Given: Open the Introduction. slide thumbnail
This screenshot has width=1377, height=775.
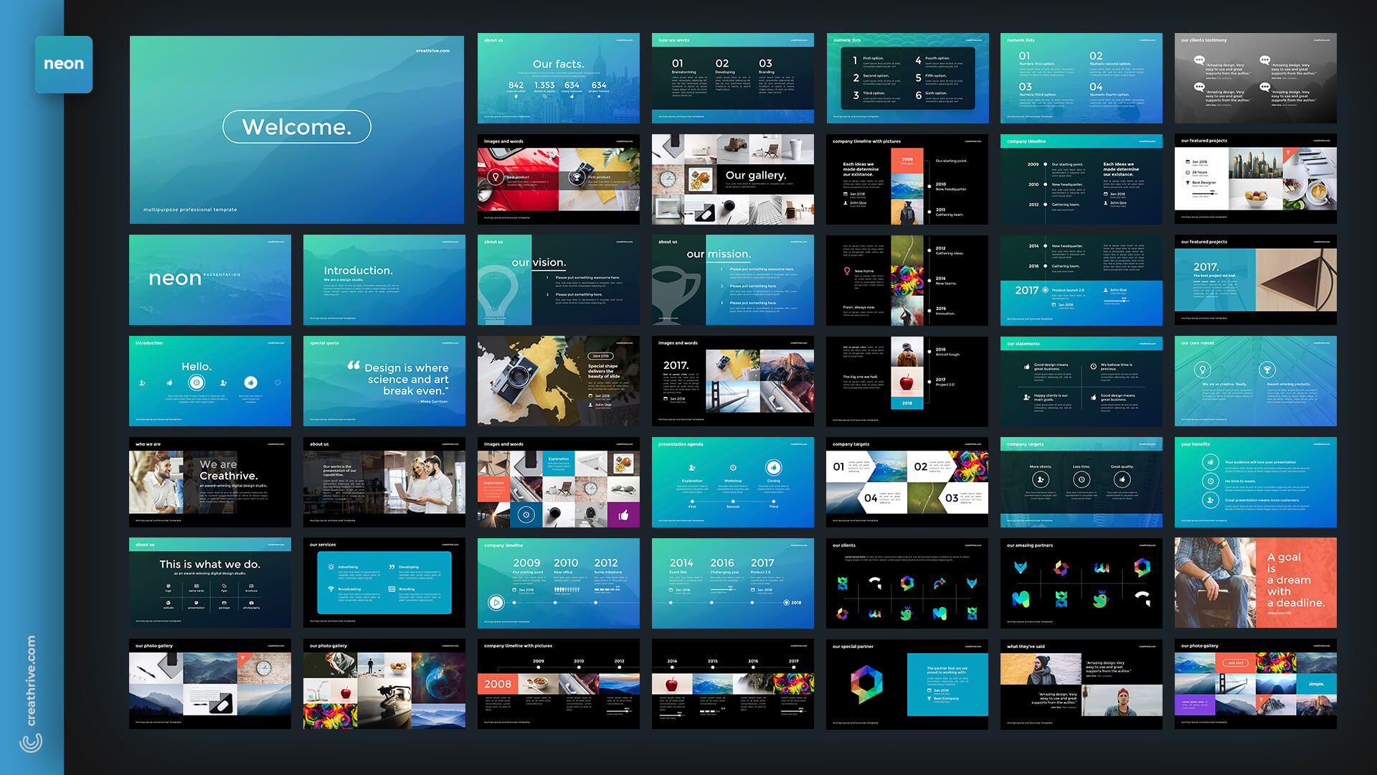Looking at the screenshot, I should (384, 280).
